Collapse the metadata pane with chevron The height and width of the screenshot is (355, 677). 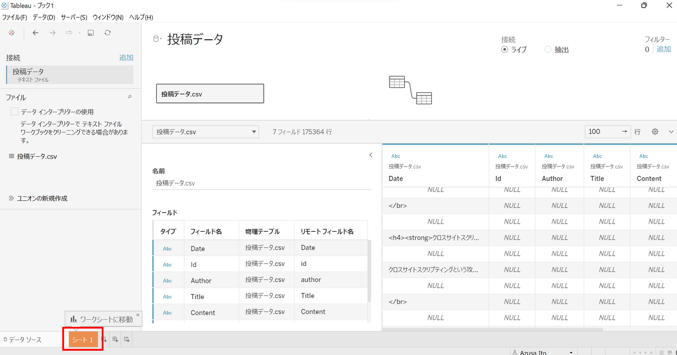coord(371,155)
